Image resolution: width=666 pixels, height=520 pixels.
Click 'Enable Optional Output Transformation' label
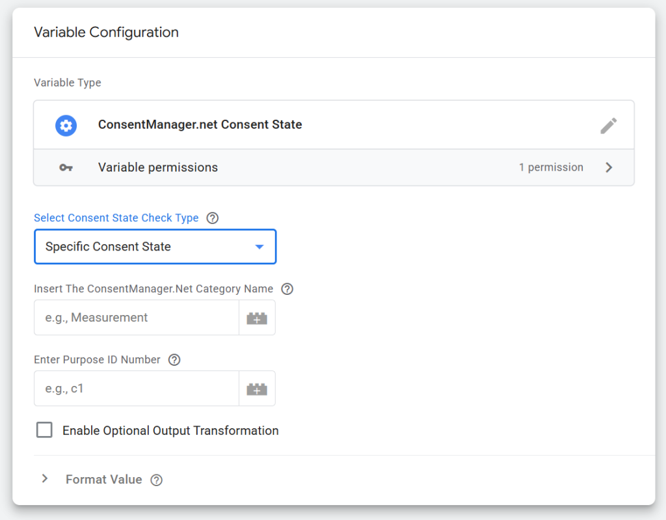tap(170, 431)
